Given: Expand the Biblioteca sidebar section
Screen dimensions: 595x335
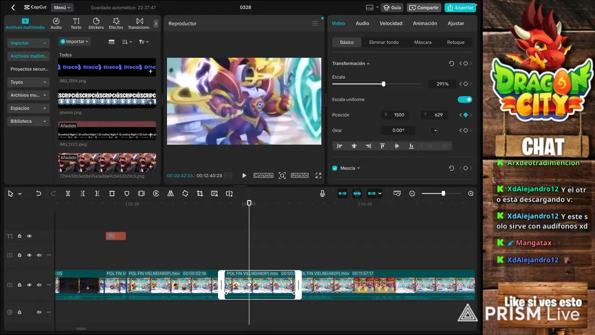Looking at the screenshot, I should 29,121.
